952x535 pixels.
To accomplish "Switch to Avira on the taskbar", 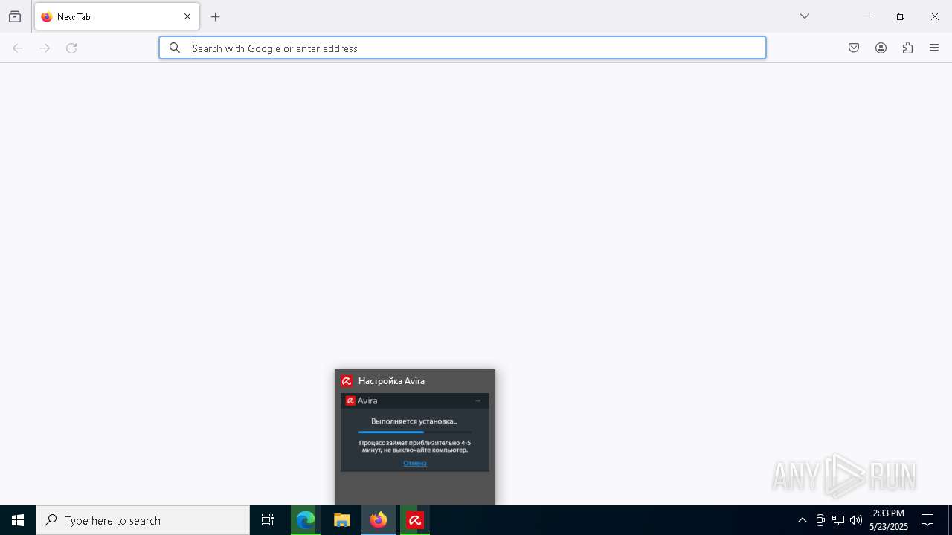I will coord(415,520).
